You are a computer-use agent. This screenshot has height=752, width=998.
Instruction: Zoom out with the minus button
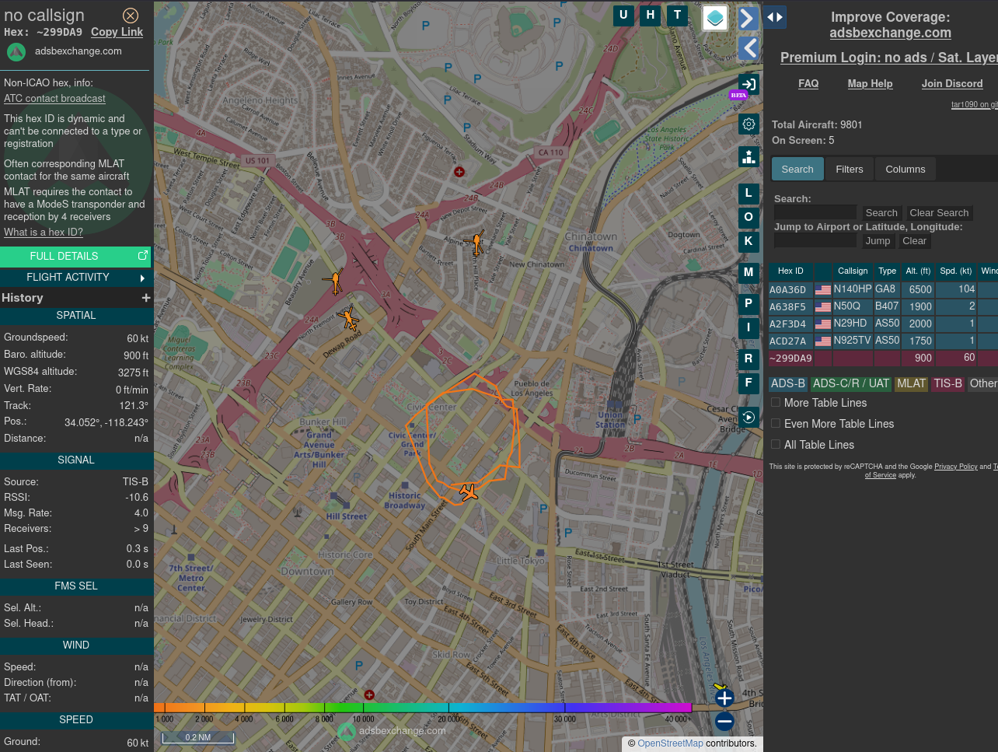pos(724,722)
